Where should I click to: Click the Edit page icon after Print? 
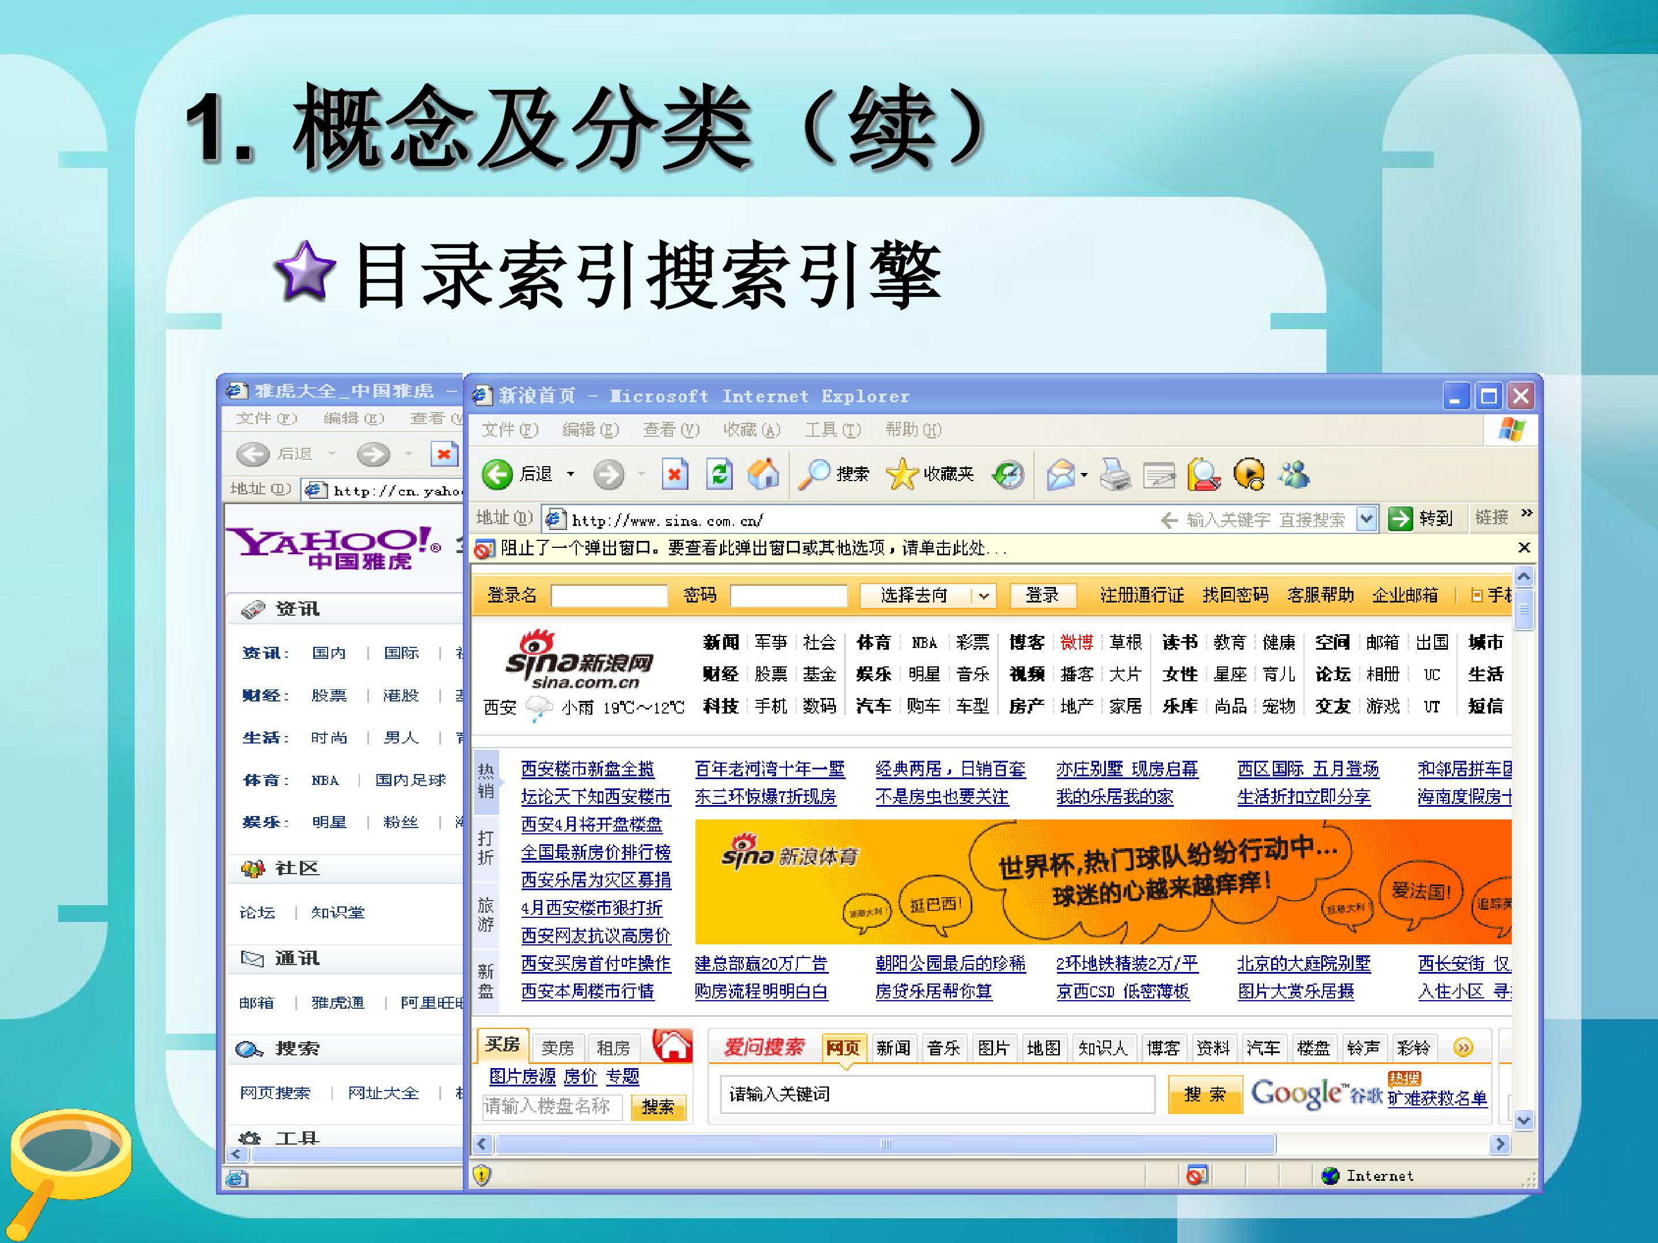pyautogui.click(x=1159, y=475)
